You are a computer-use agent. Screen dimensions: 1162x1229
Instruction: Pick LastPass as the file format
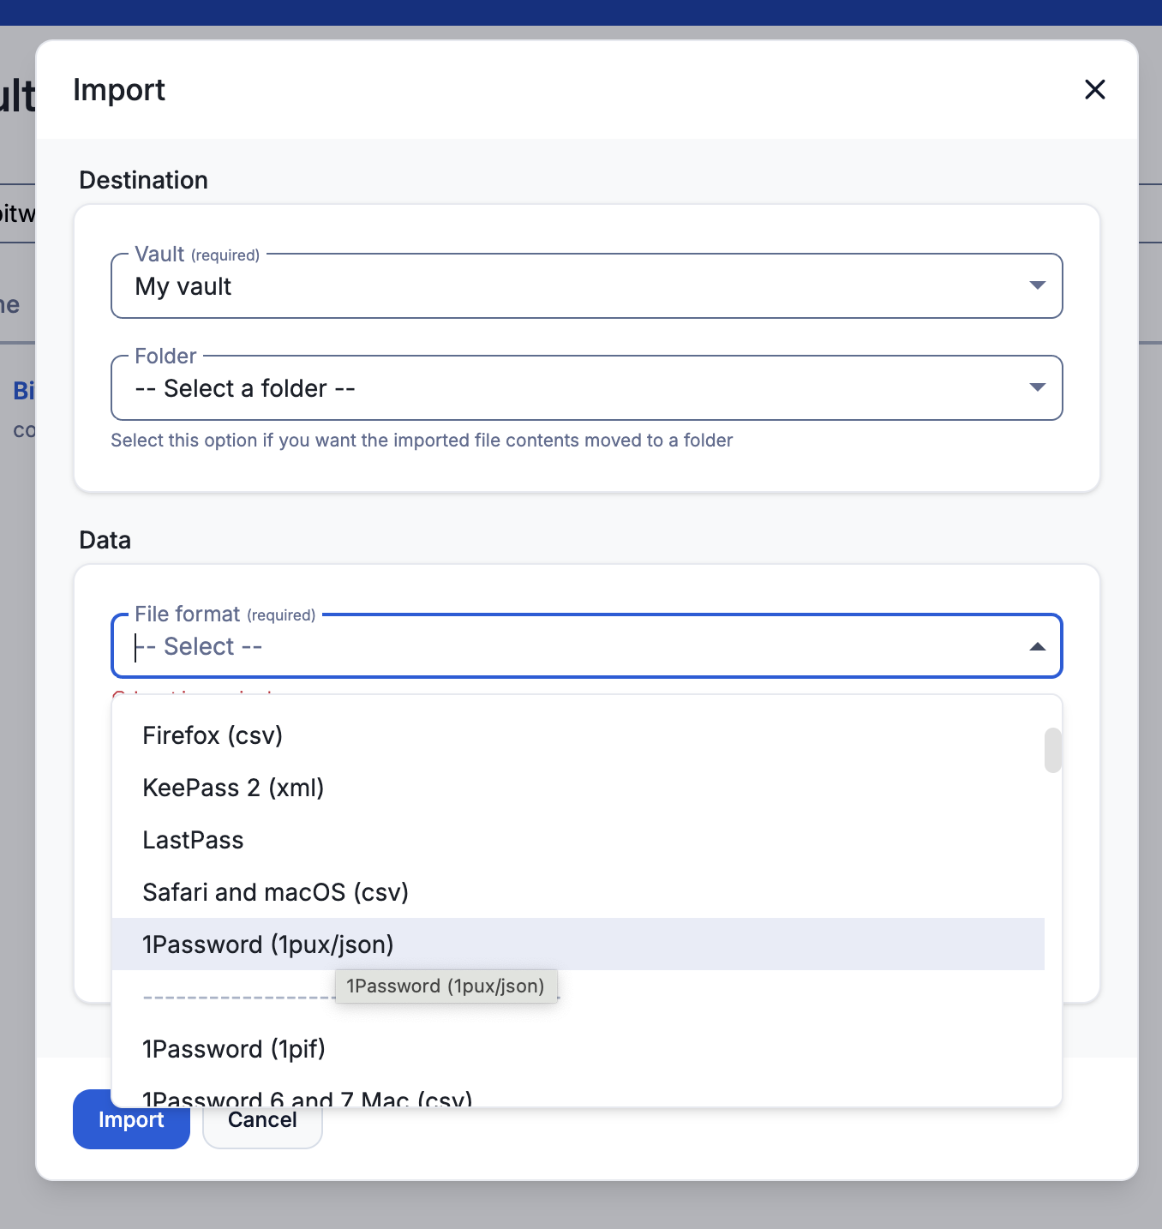pyautogui.click(x=578, y=840)
